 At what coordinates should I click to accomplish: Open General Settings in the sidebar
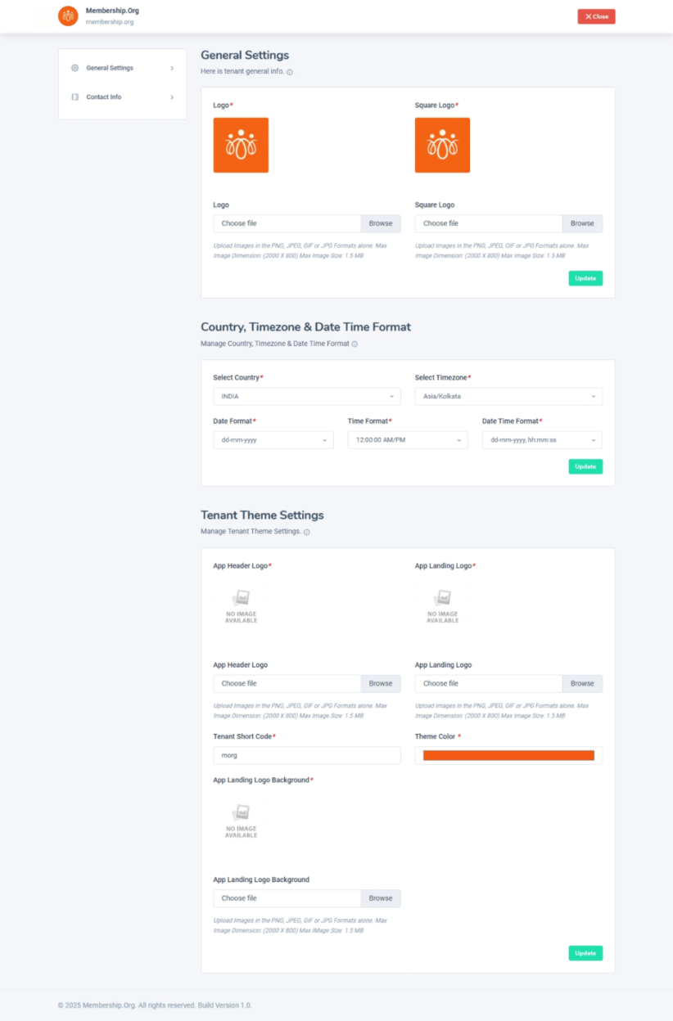coord(110,68)
